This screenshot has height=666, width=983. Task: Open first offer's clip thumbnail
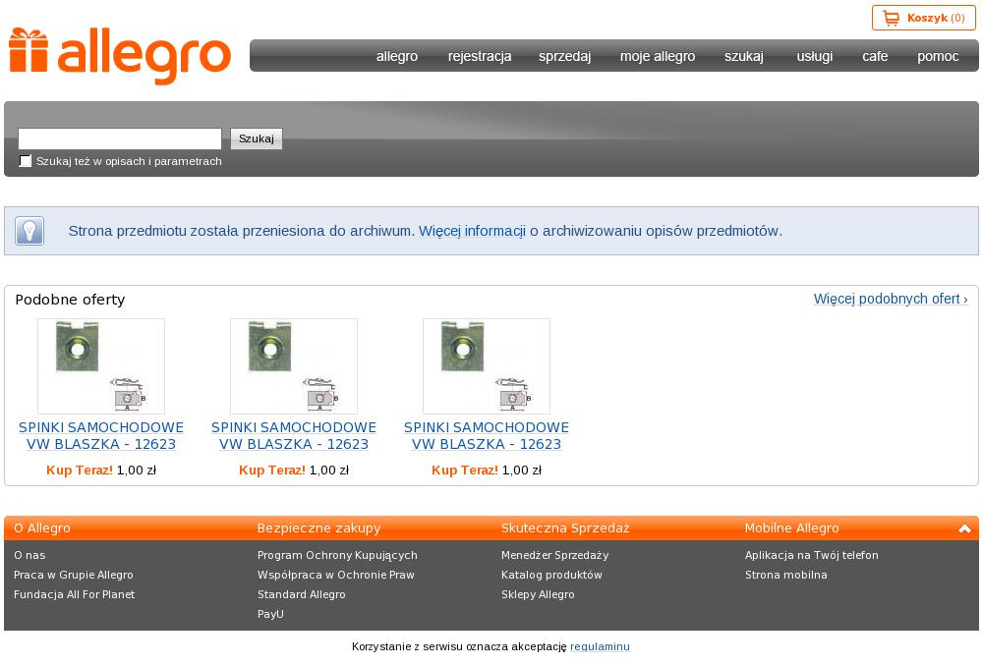click(x=101, y=365)
